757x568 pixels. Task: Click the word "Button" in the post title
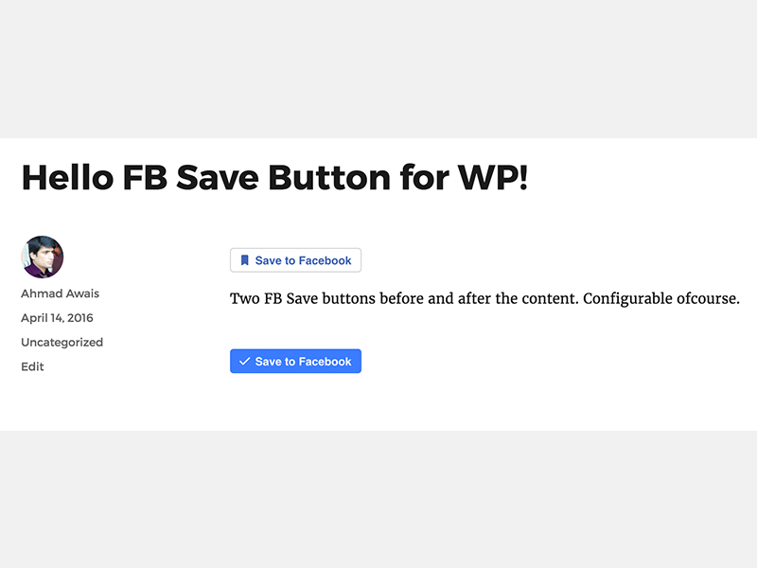coord(329,178)
